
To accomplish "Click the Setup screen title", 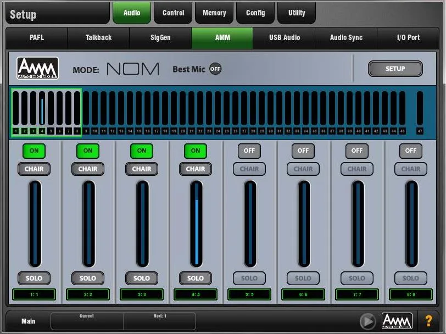I will (23, 14).
